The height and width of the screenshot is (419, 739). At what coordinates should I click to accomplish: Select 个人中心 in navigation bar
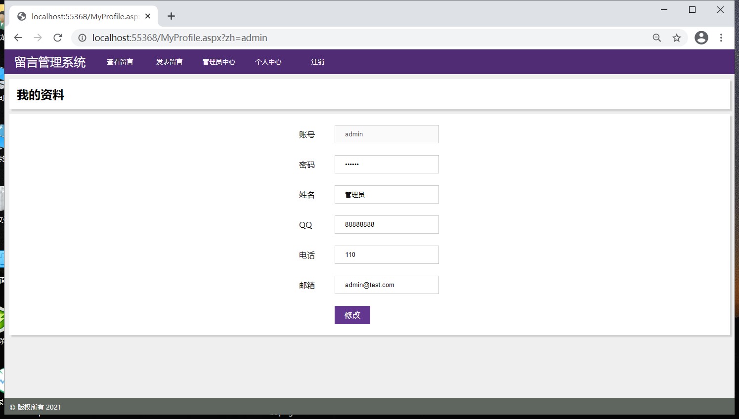coord(268,62)
